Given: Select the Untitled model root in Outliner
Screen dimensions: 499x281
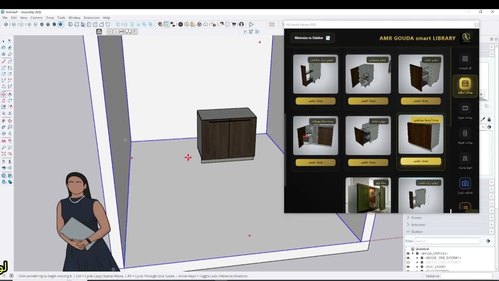Looking at the screenshot, I should coord(422,249).
